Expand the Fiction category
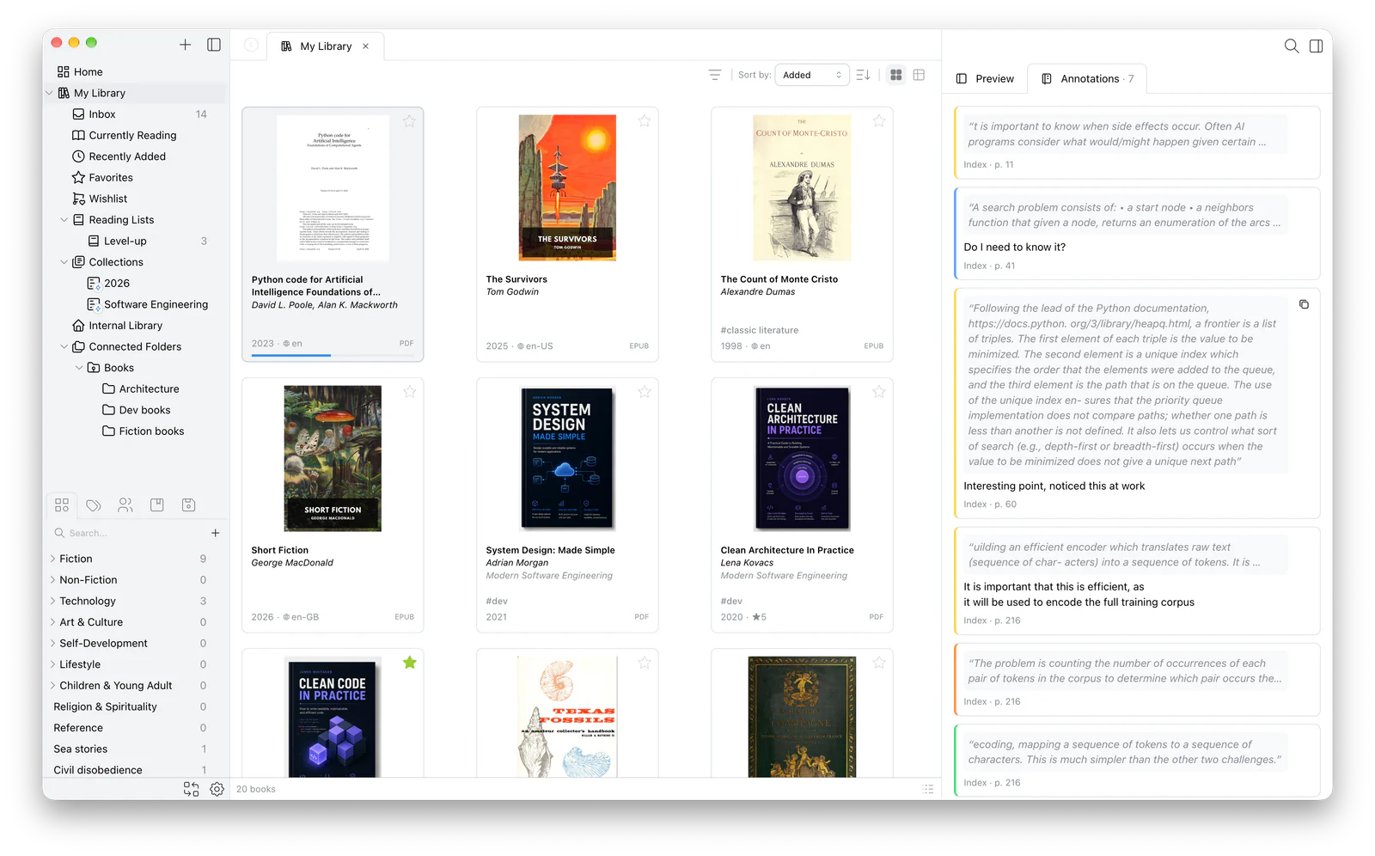This screenshot has height=856, width=1375. 52,559
